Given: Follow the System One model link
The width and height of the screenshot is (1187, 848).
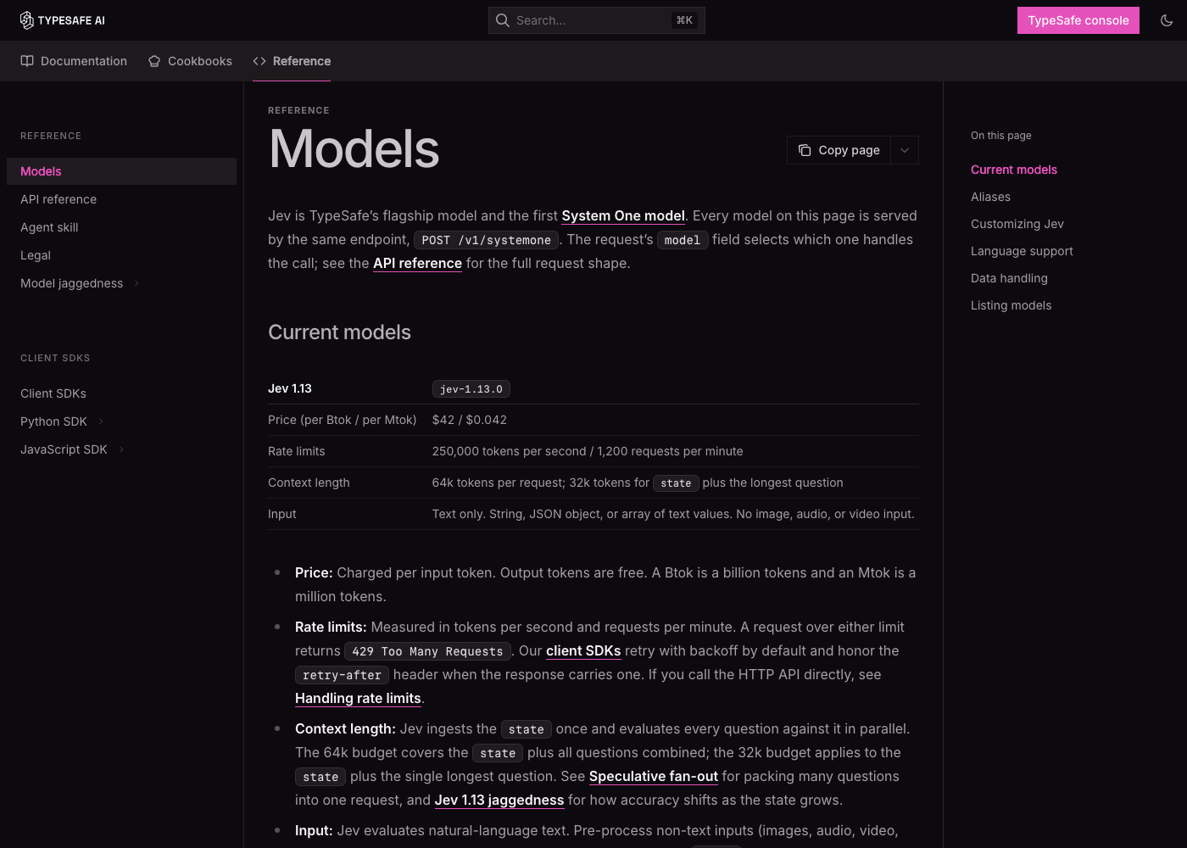Looking at the screenshot, I should 623,215.
